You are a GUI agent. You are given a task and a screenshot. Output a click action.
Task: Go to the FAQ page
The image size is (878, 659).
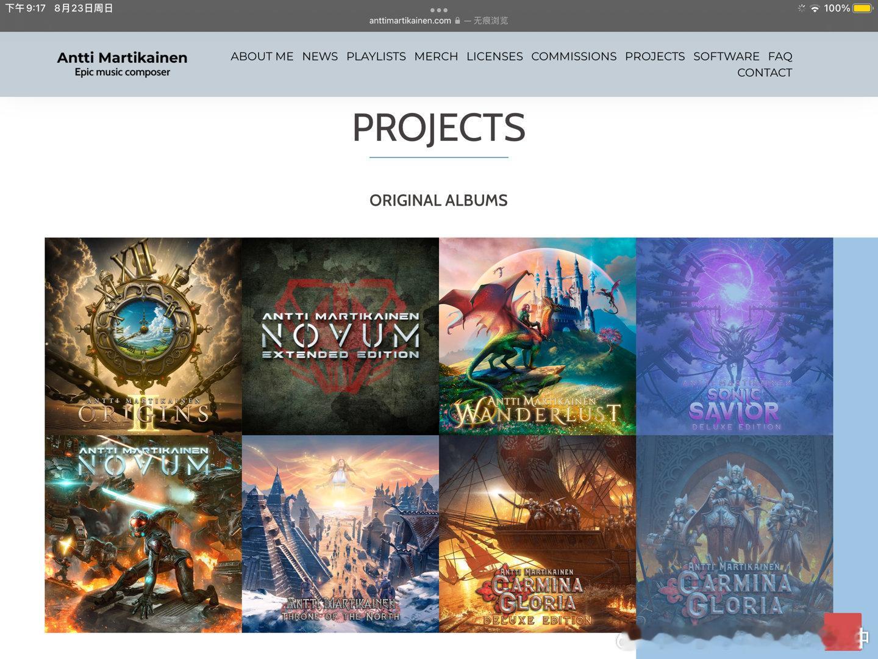[x=780, y=56]
